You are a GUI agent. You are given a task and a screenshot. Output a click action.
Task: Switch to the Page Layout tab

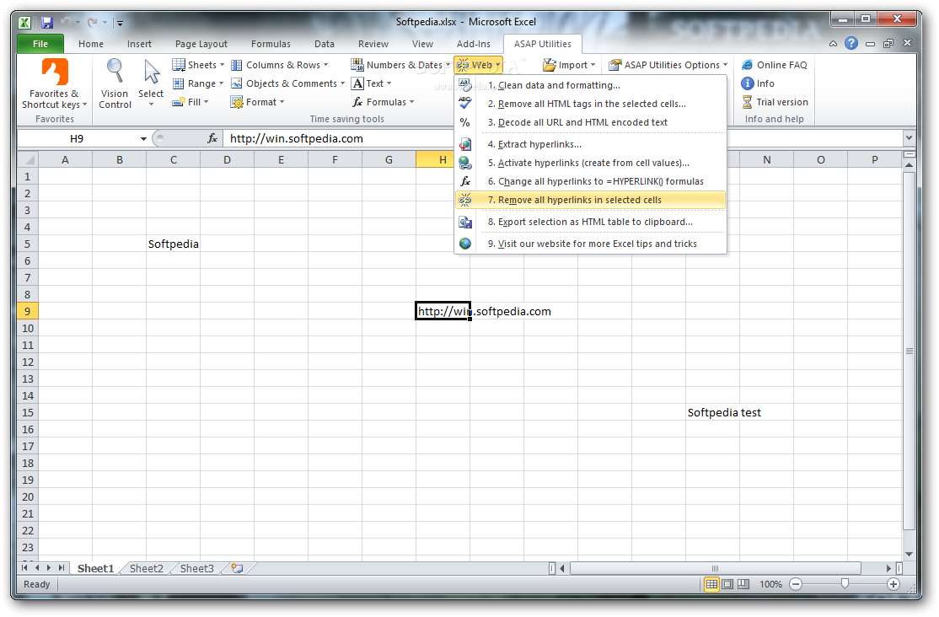tap(201, 44)
